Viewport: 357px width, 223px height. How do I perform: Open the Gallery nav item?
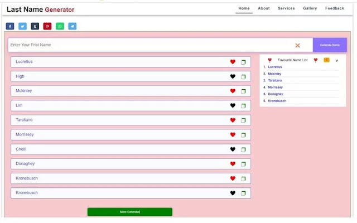click(310, 8)
